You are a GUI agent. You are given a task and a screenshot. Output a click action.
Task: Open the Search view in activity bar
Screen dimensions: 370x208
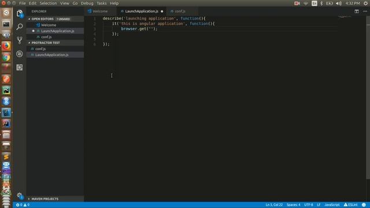pyautogui.click(x=20, y=27)
